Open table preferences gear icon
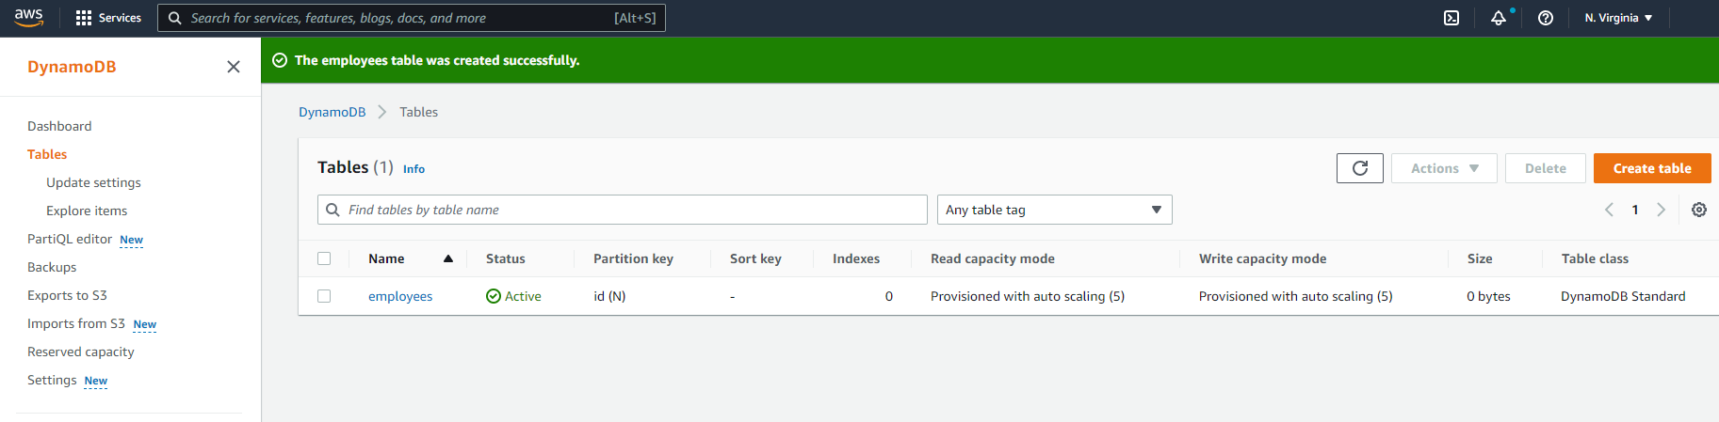Viewport: 1719px width, 422px height. [x=1699, y=210]
